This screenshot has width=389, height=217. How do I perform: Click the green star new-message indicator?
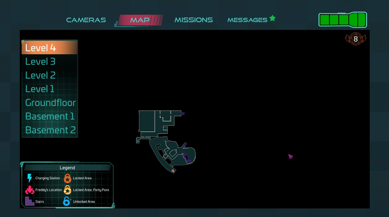tap(273, 18)
